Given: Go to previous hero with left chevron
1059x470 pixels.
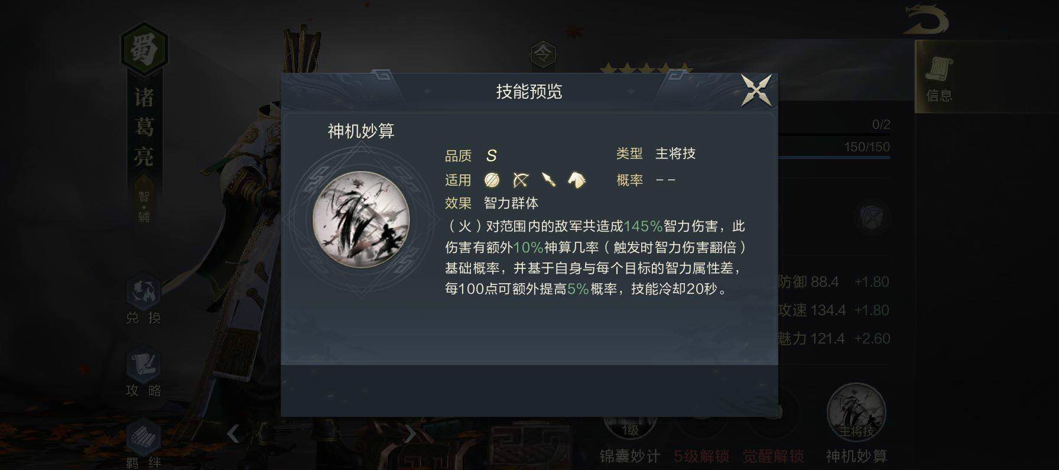Looking at the screenshot, I should click(x=233, y=433).
